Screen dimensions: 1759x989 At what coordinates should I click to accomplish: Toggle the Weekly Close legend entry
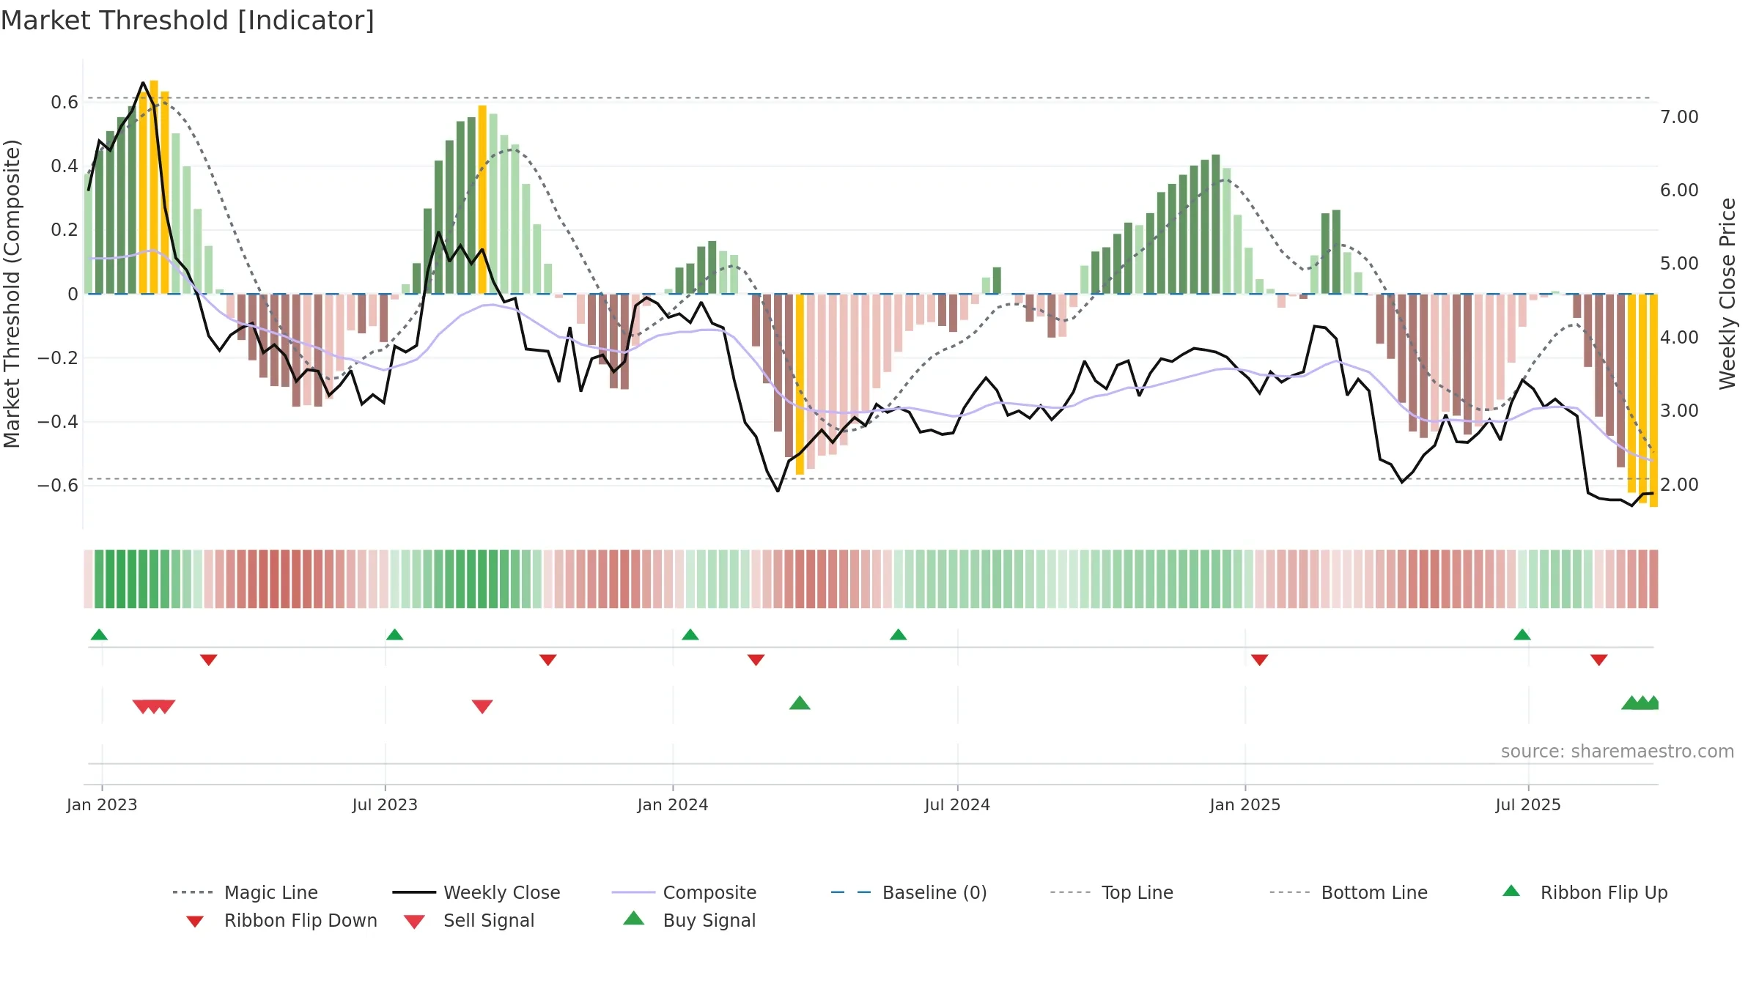[476, 892]
